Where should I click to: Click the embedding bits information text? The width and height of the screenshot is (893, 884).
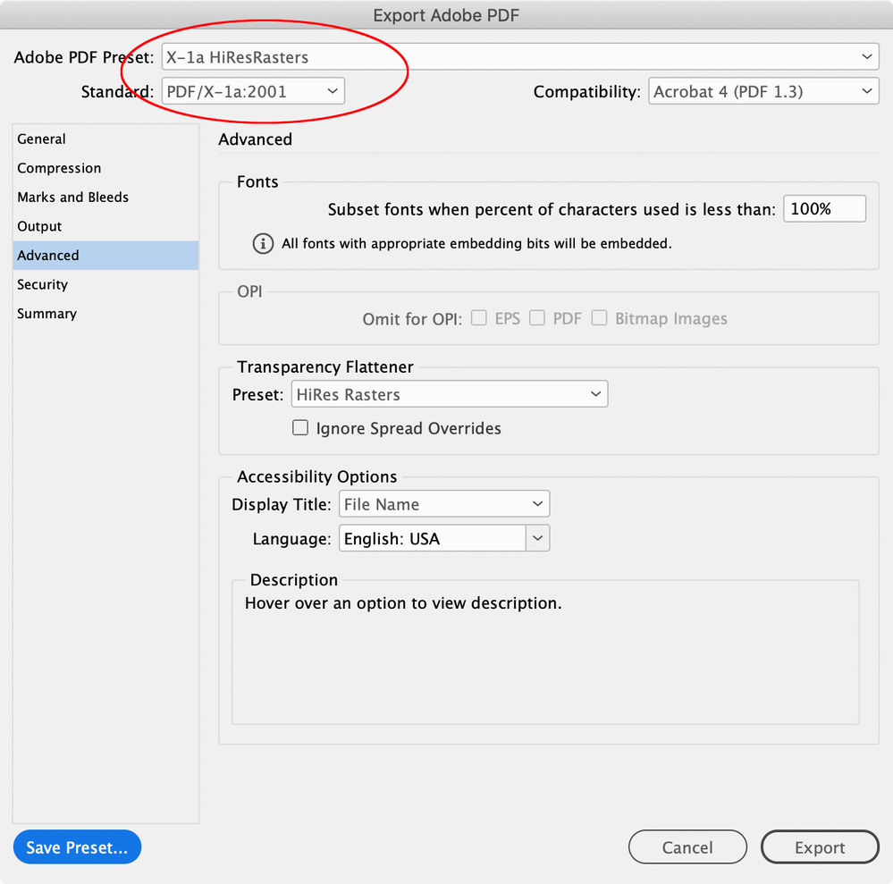(x=476, y=244)
